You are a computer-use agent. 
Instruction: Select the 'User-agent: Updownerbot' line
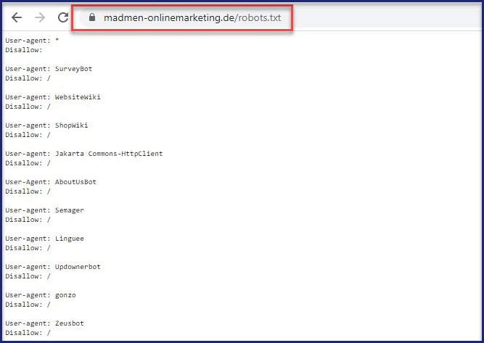(x=53, y=267)
